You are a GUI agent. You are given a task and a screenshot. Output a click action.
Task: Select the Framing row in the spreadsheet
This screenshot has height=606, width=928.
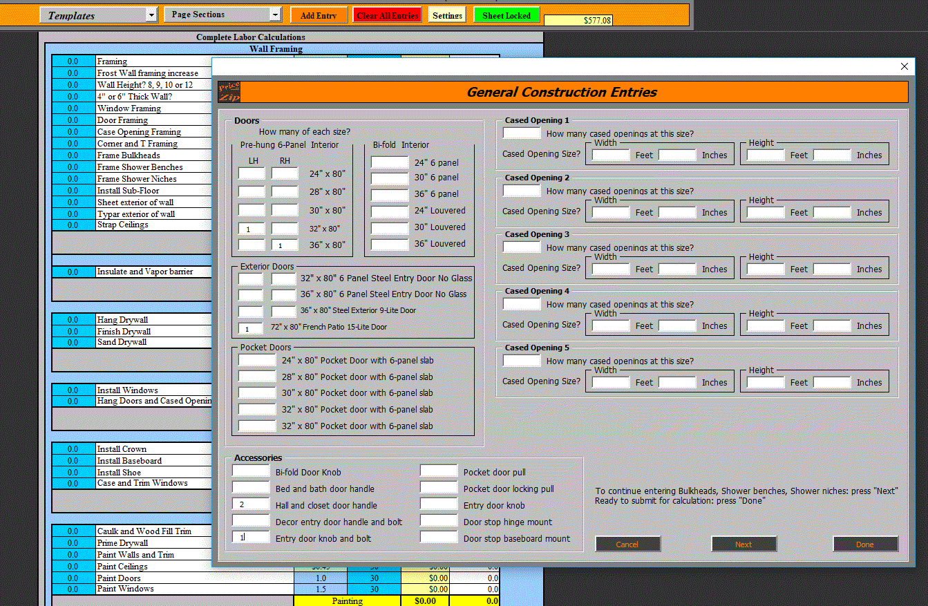(x=153, y=61)
